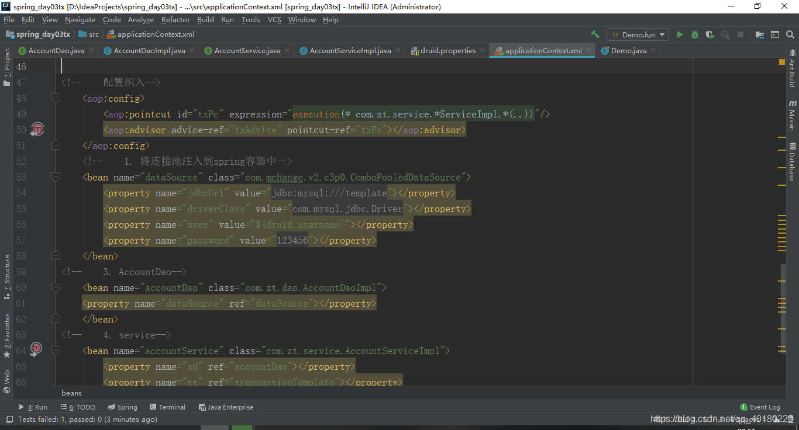This screenshot has width=799, height=430.
Task: Open the Refactor menu
Action: click(x=175, y=20)
